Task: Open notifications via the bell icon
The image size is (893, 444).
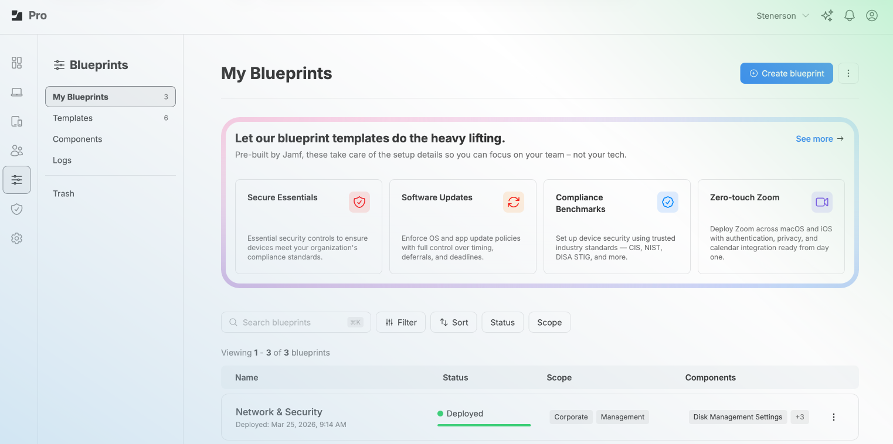Action: pos(849,16)
